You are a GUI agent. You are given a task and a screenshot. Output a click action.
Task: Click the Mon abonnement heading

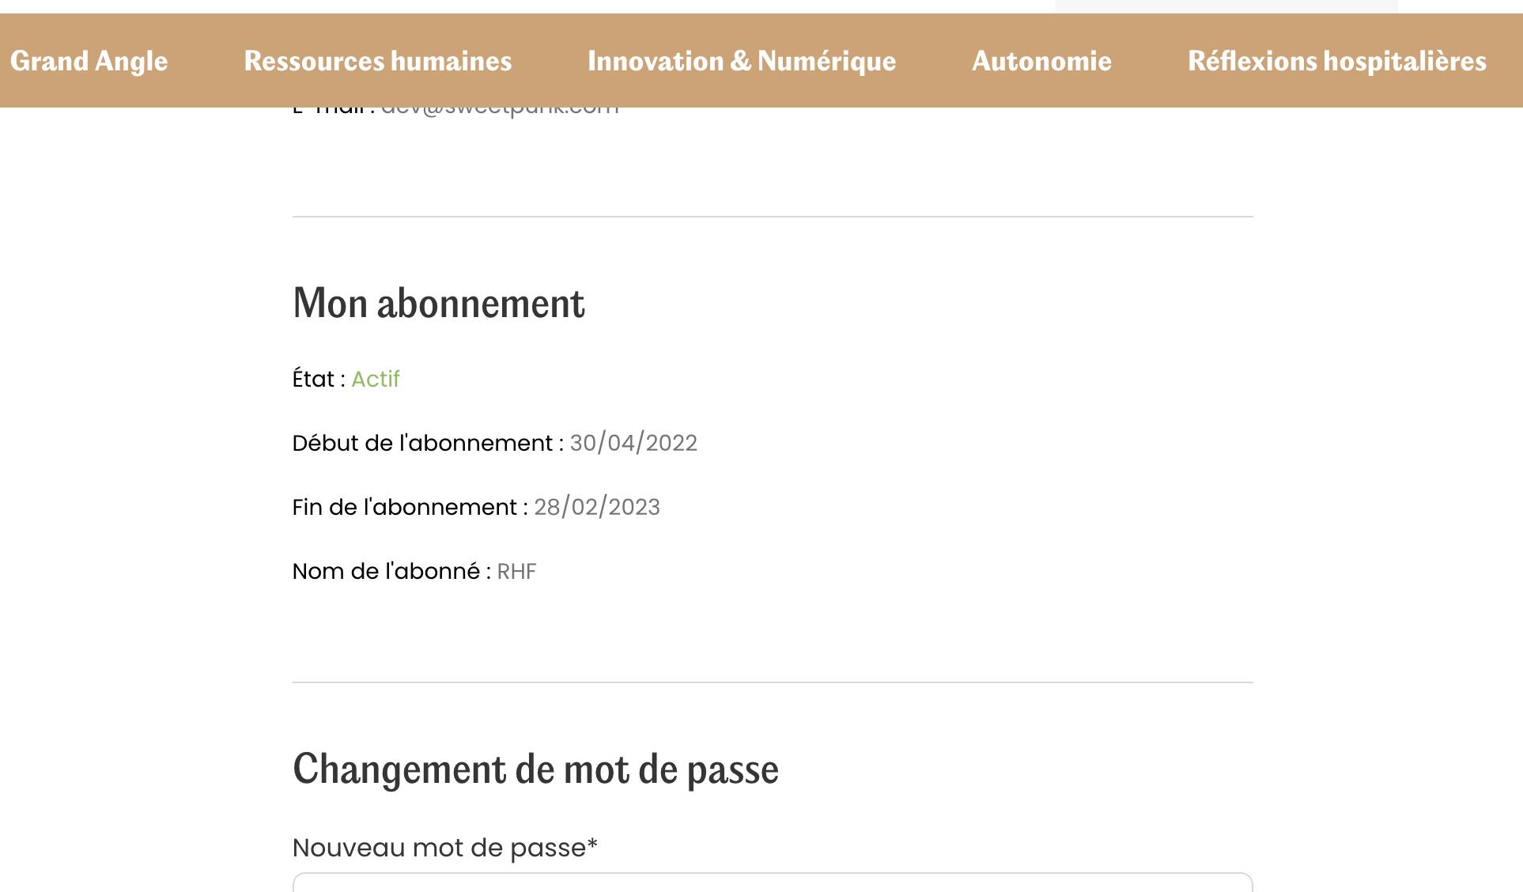tap(439, 303)
